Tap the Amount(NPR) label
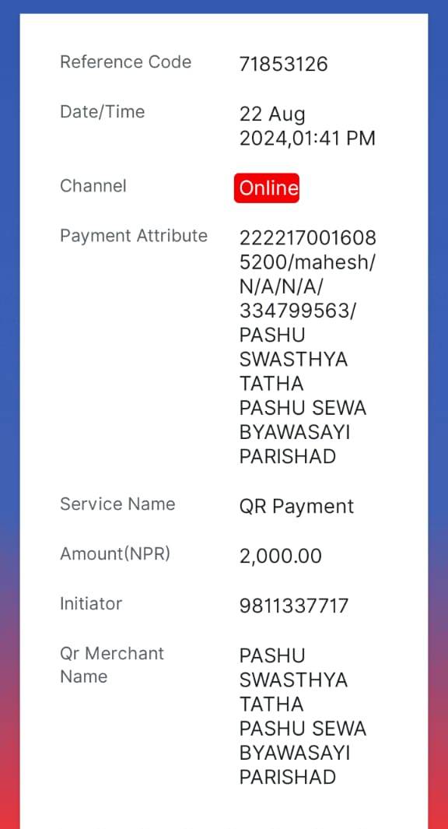Screen dimensions: 448x829 point(115,553)
